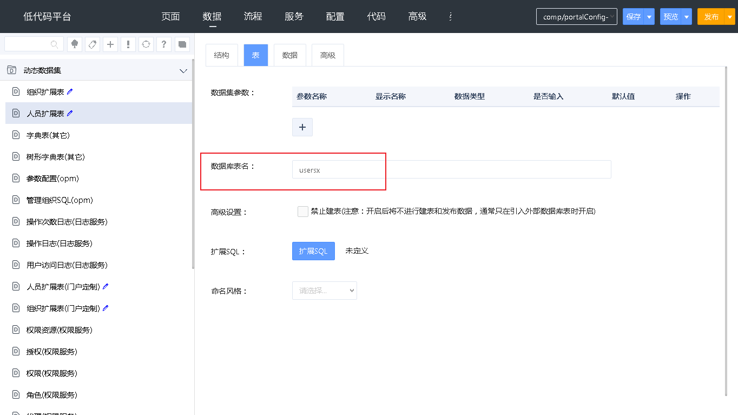Click the 默认值 column header
This screenshot has width=738, height=415.
(x=623, y=96)
